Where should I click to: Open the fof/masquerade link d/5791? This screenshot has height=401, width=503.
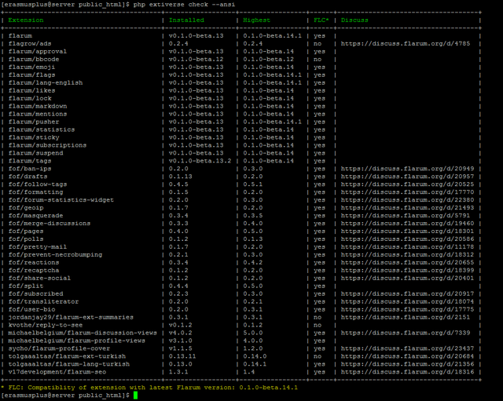coord(406,216)
